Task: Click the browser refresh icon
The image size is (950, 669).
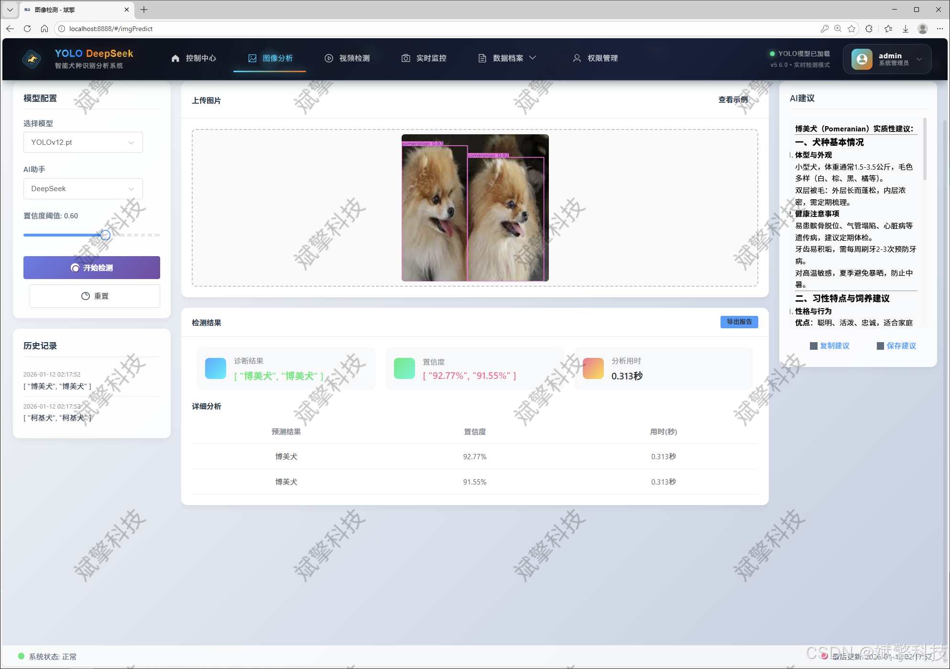Action: tap(27, 29)
